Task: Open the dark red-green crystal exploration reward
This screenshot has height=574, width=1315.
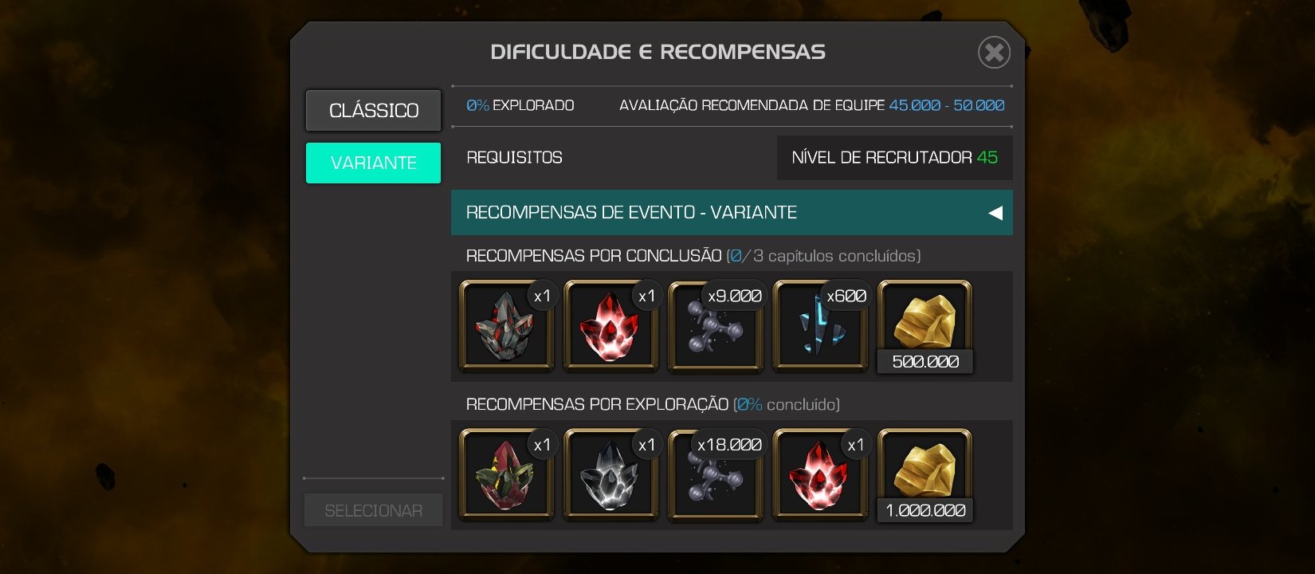Action: [507, 475]
